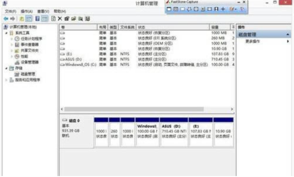The height and width of the screenshot is (177, 294).
Task: Select the Windows8_OS (C:) volume row
Action: (147, 64)
